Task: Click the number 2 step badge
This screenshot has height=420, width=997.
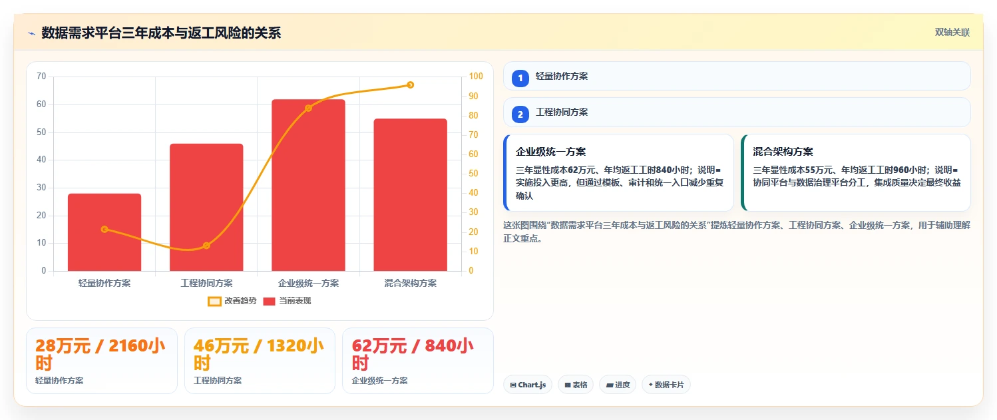Action: 520,114
